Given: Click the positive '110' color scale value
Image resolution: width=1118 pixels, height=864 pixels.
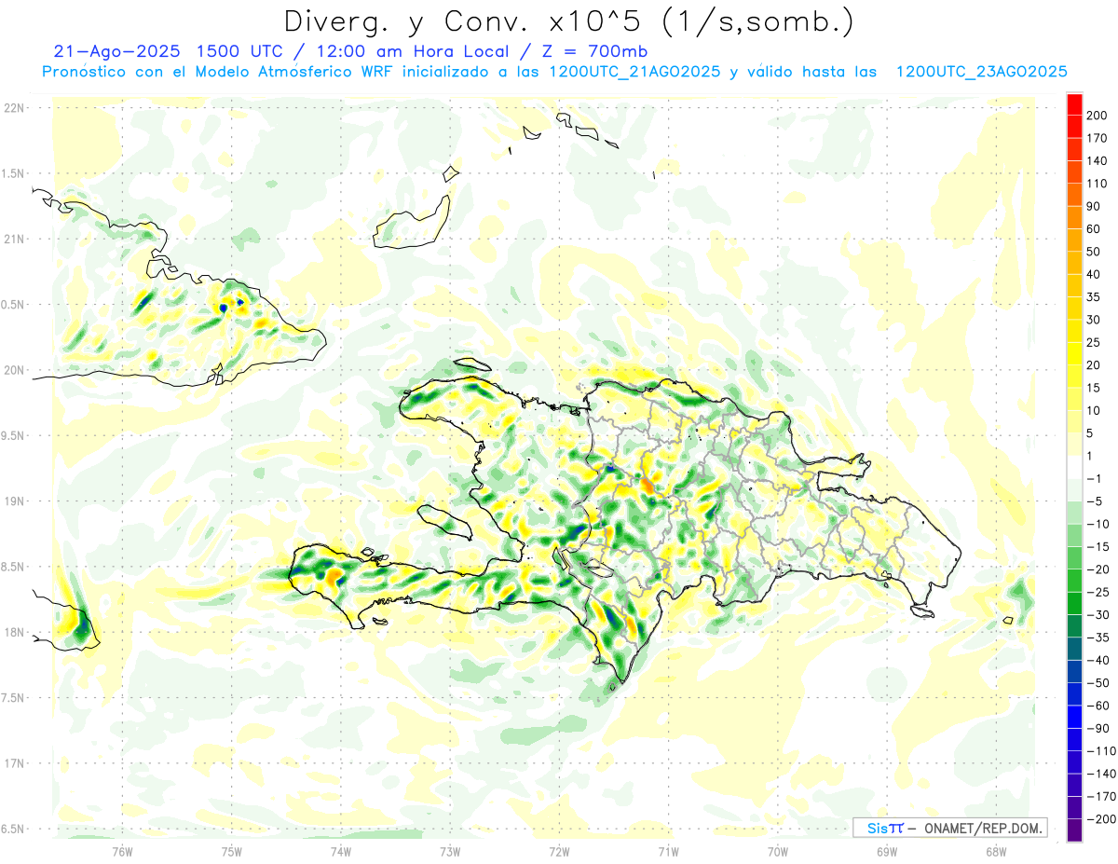Looking at the screenshot, I should coord(1097,184).
